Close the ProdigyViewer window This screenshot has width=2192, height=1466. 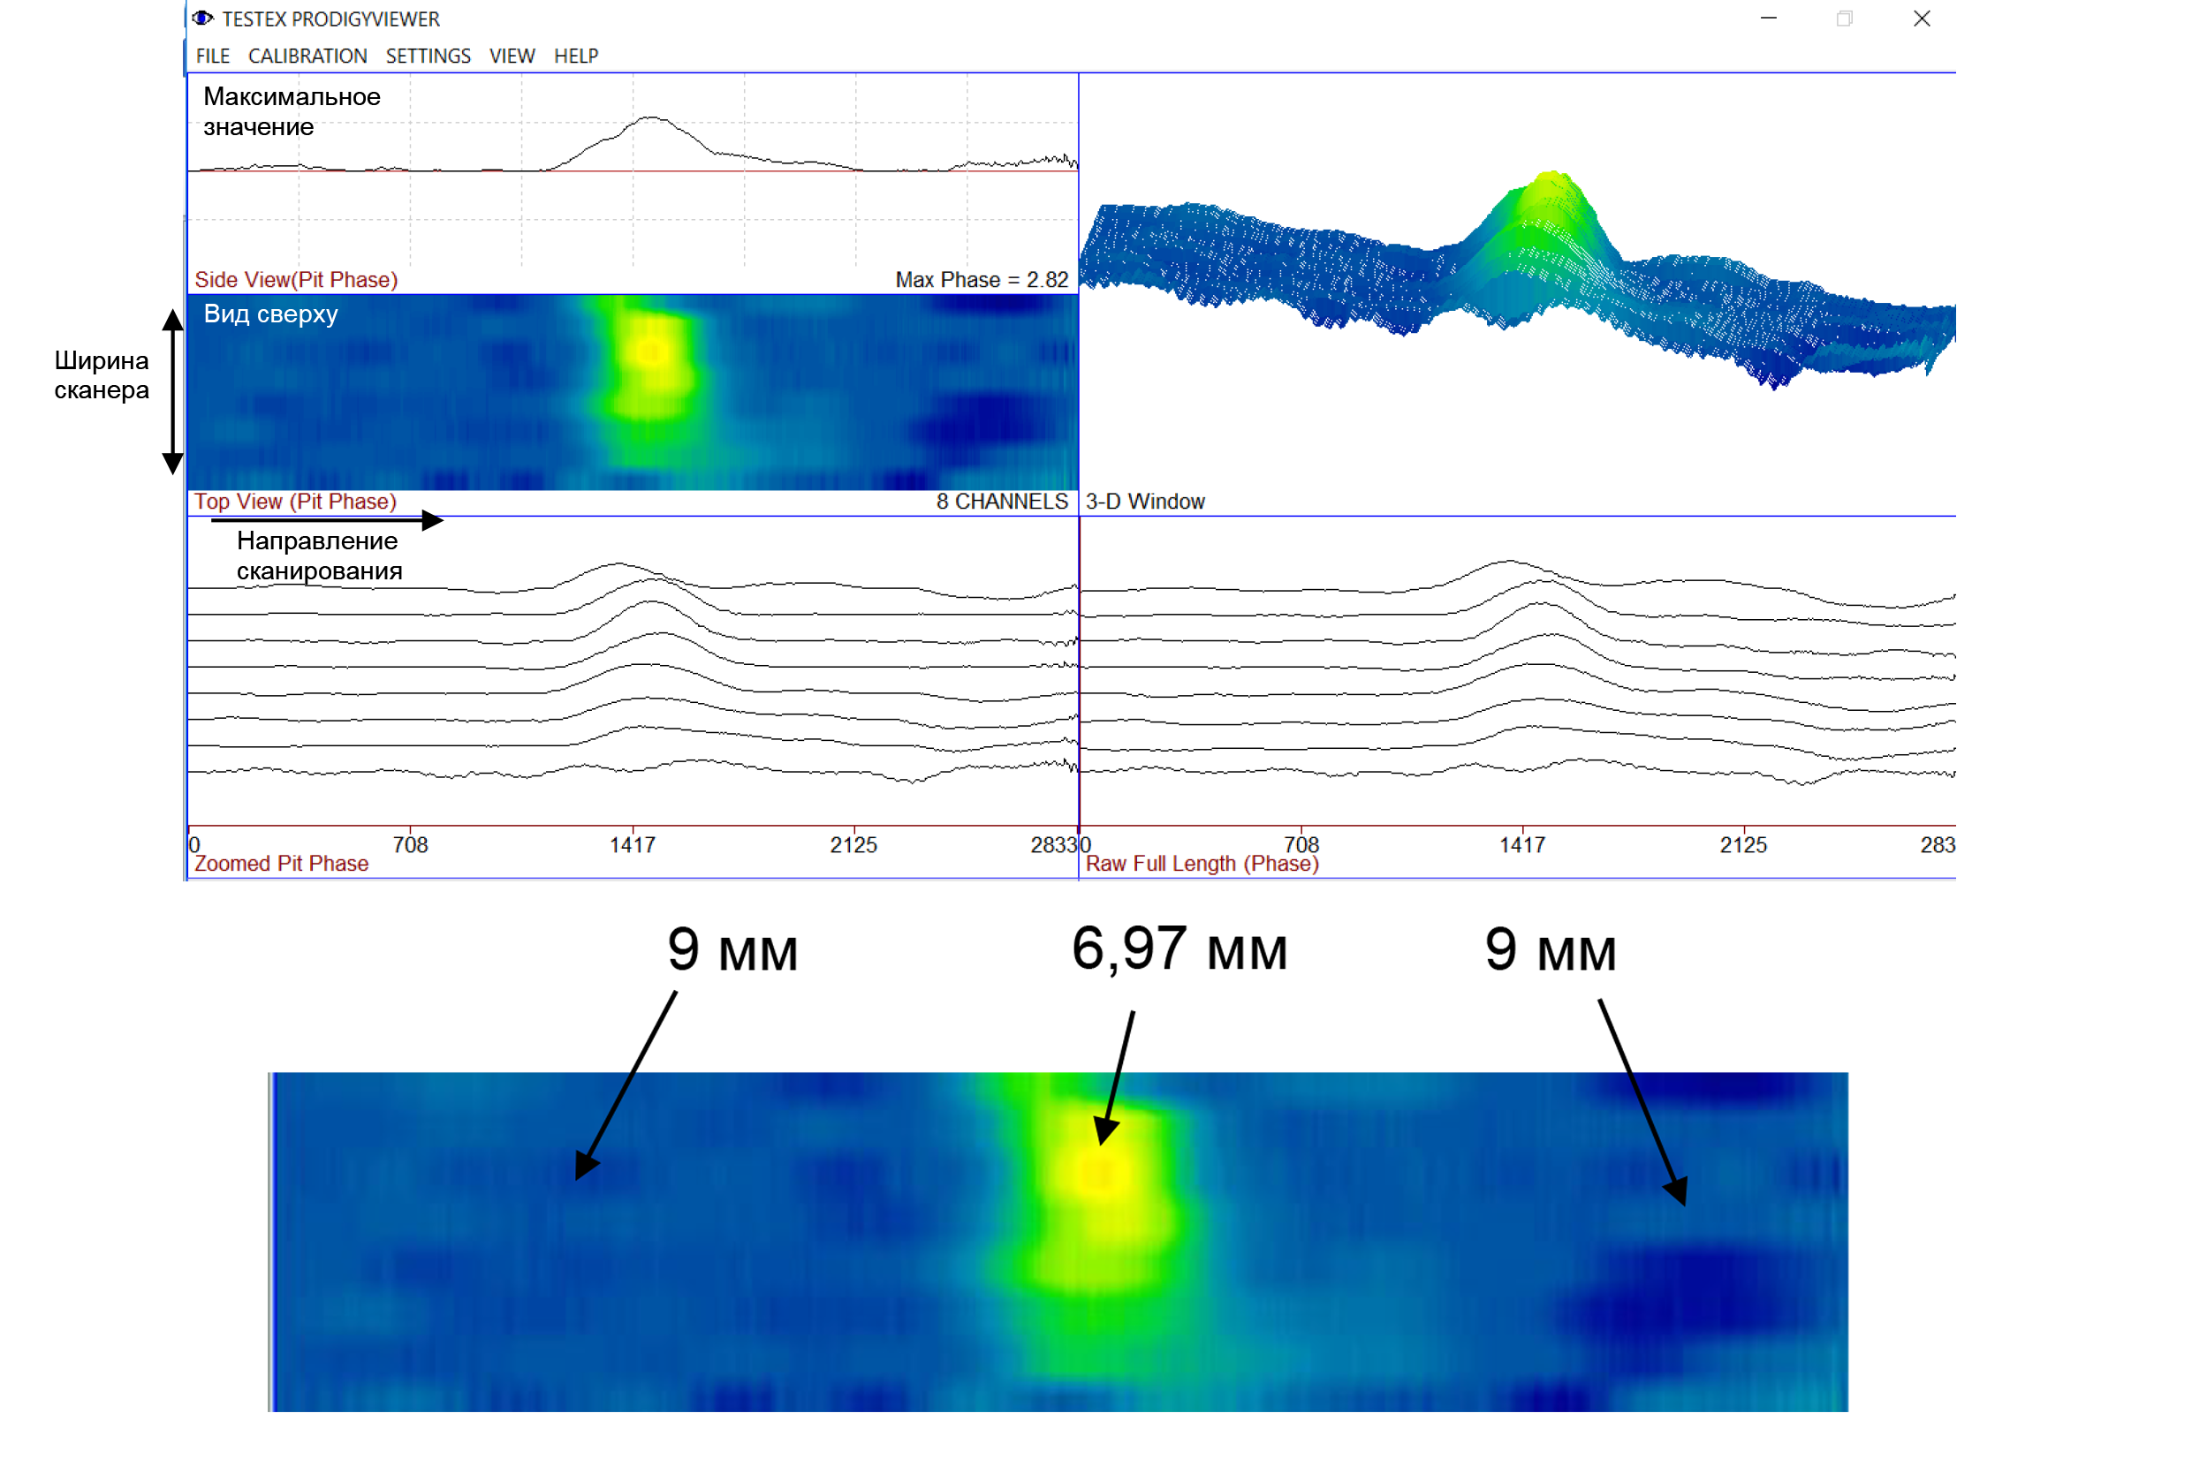click(x=1921, y=19)
